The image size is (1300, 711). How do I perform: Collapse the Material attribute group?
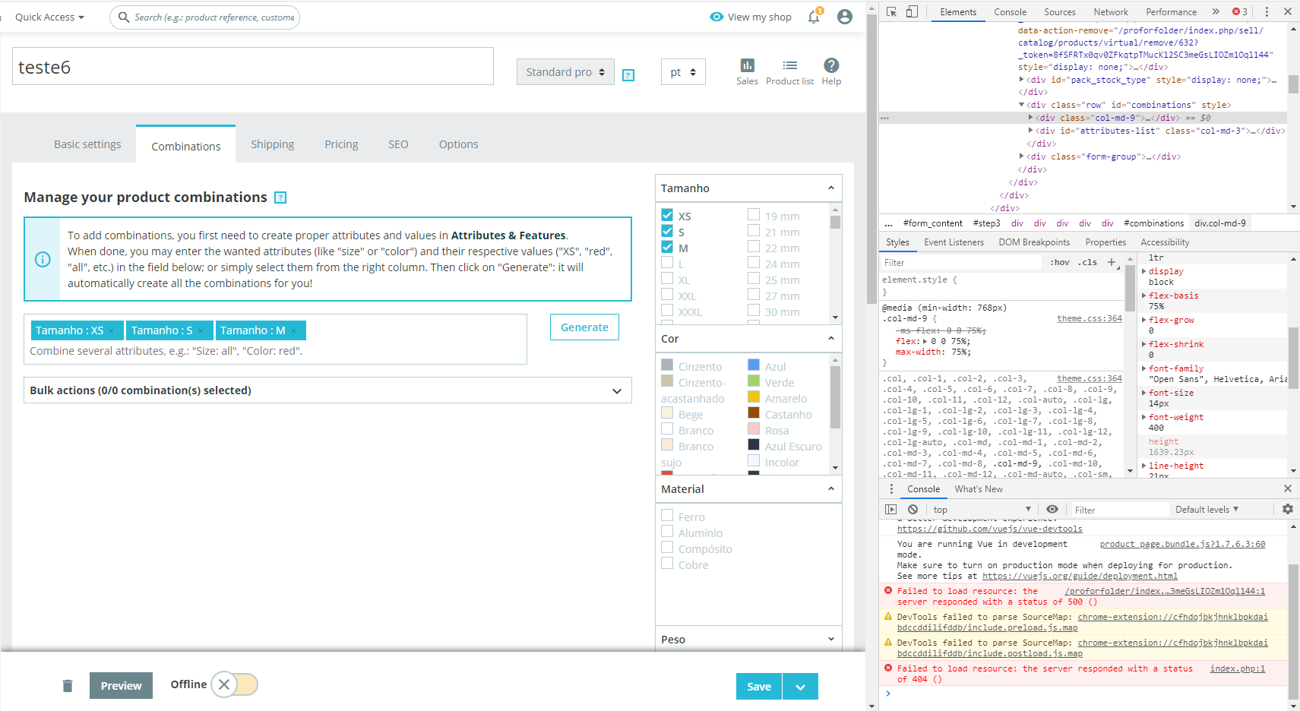coord(831,488)
